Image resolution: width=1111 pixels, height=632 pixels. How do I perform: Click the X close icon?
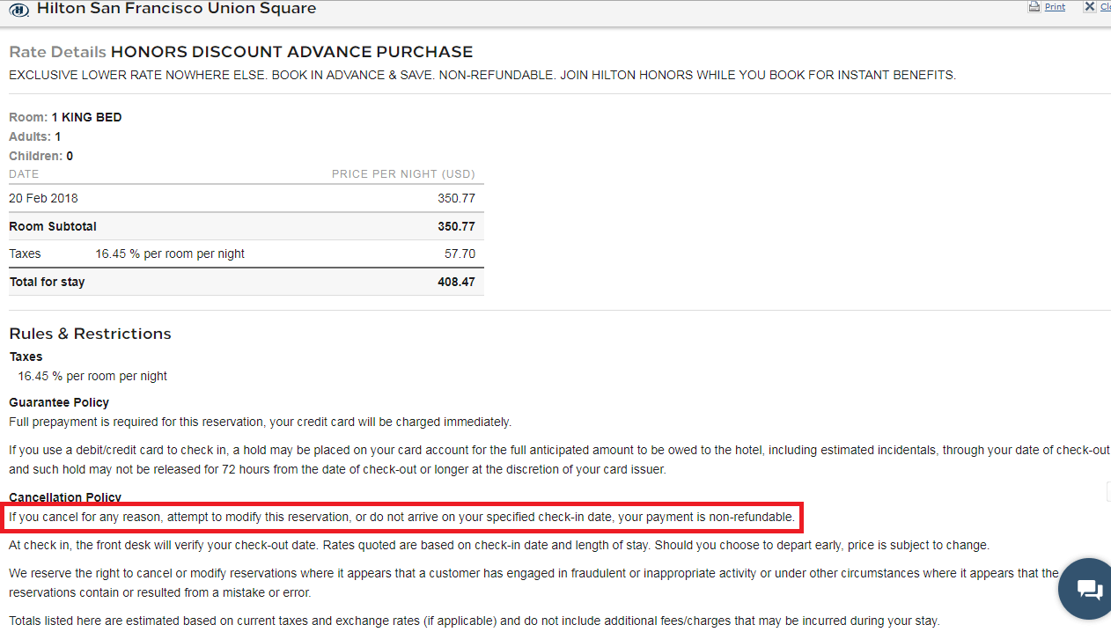click(x=1090, y=6)
